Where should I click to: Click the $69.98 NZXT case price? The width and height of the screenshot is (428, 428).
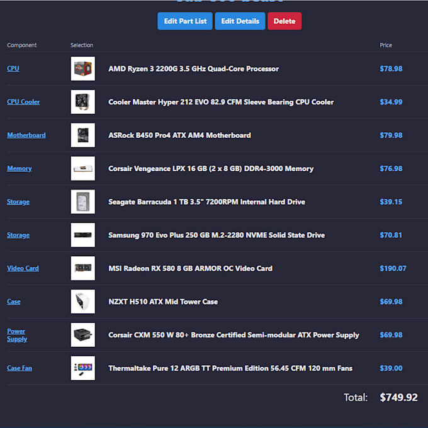pos(391,302)
